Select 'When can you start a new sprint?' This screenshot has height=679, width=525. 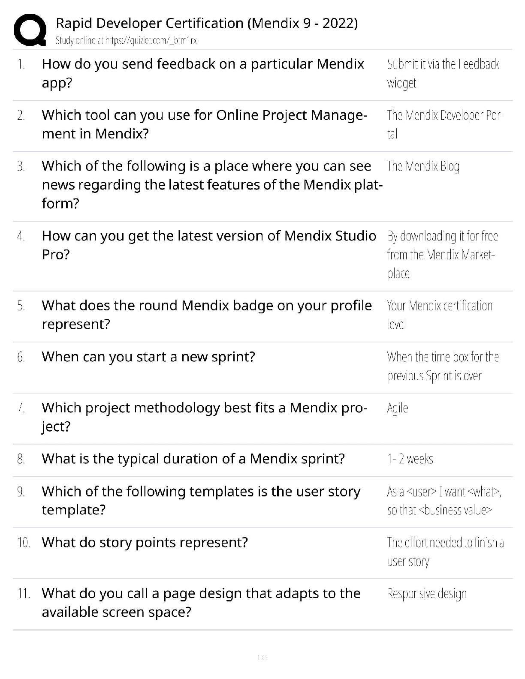148,357
